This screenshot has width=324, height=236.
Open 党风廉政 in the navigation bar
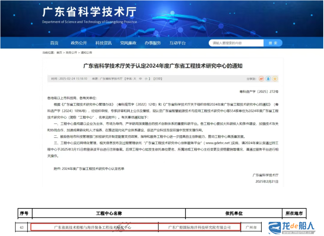[x=128, y=43]
